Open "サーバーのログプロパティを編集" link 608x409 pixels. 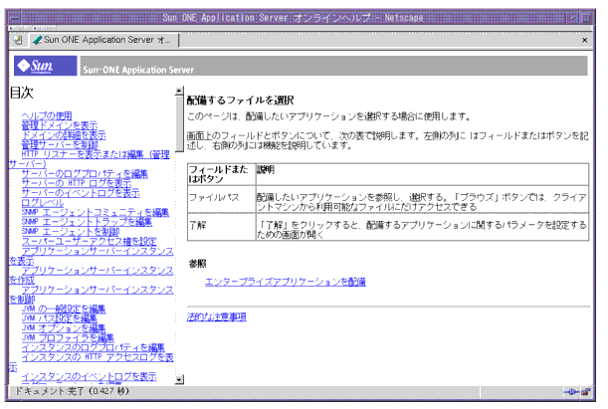click(85, 174)
